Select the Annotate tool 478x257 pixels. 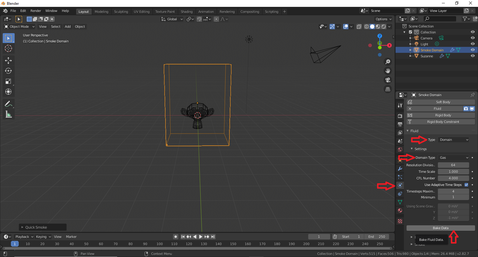[8, 104]
